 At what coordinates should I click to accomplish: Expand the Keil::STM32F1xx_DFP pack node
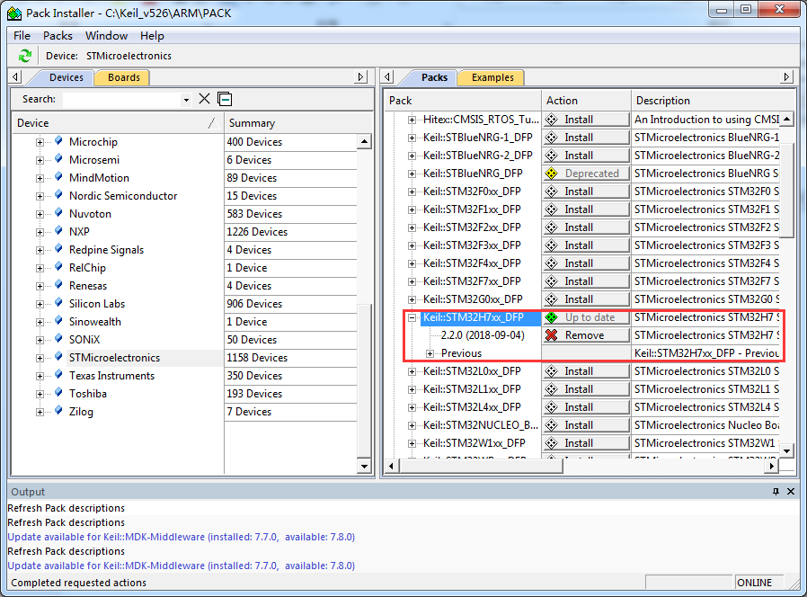point(412,210)
